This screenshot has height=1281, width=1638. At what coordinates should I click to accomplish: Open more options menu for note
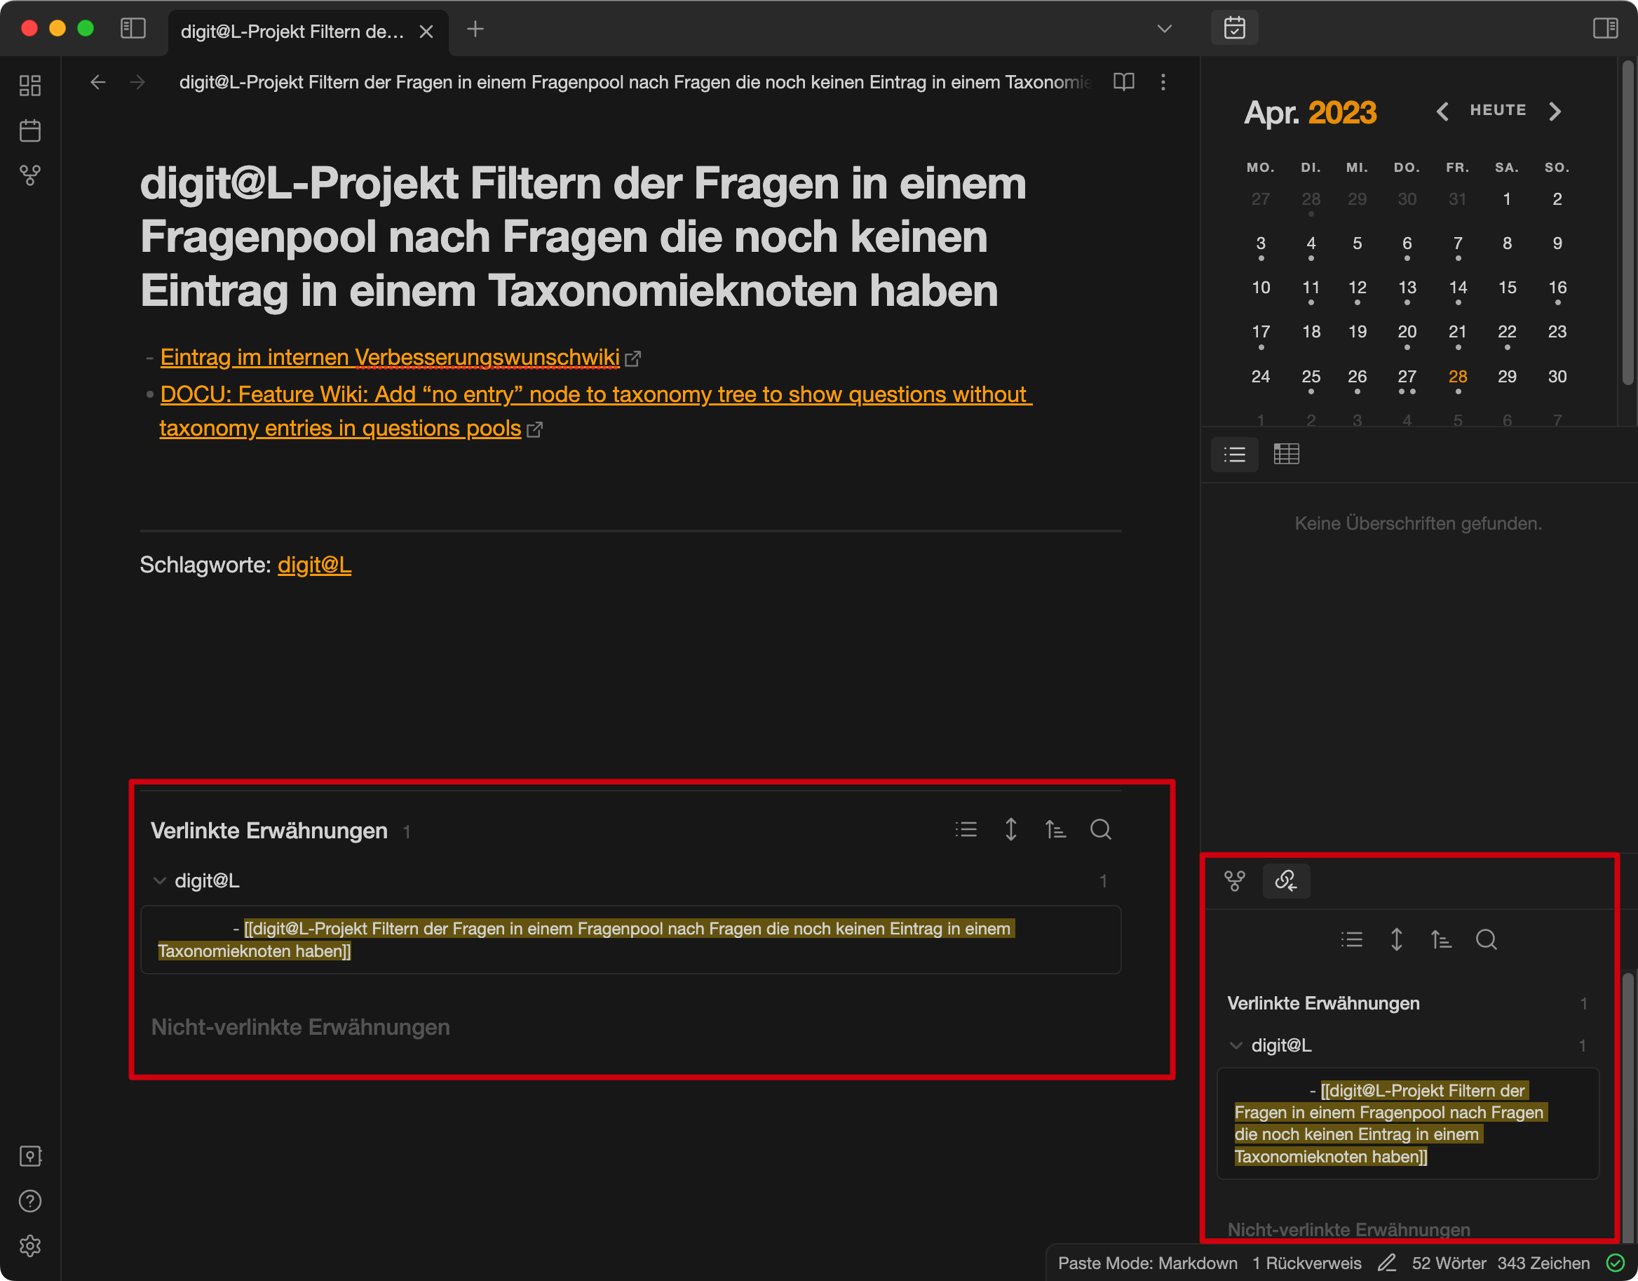click(x=1163, y=82)
